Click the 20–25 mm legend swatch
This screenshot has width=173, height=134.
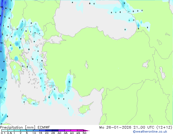pos(49,130)
